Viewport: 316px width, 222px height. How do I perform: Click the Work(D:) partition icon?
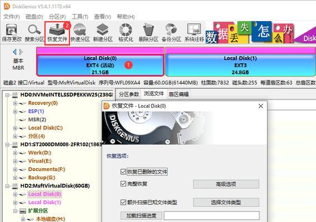pyautogui.click(x=23, y=153)
